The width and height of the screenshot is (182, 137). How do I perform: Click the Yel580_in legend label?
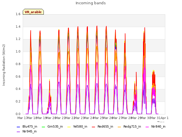(x=80, y=126)
